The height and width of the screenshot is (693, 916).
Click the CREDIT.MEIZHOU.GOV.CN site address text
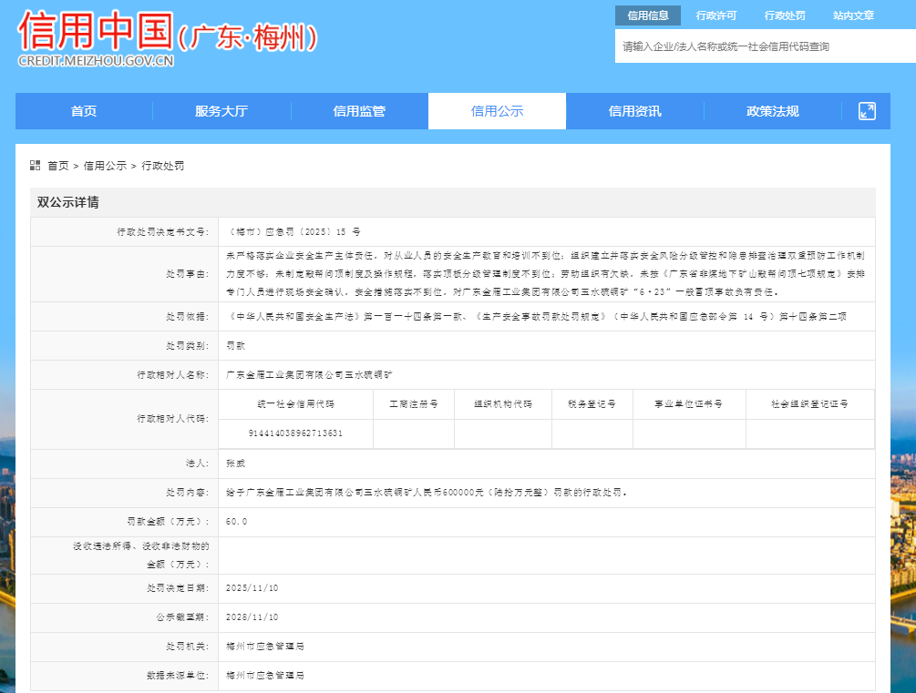[95, 61]
